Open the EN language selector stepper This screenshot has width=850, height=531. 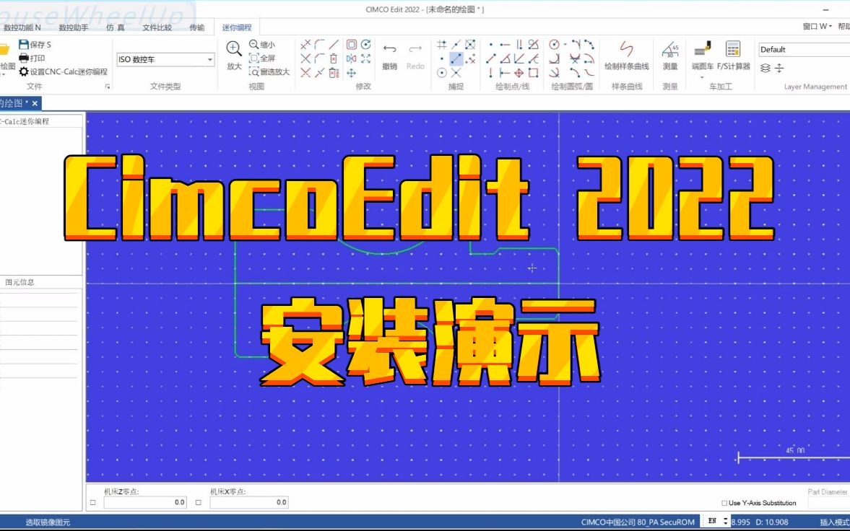[723, 522]
